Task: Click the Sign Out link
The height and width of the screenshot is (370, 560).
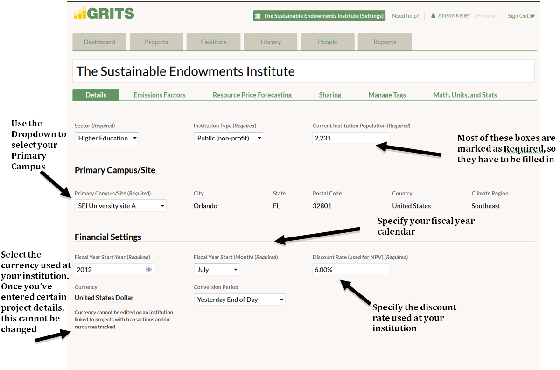Action: [518, 16]
